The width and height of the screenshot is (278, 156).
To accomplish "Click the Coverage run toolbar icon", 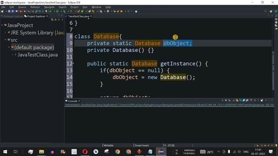I will tap(64, 11).
